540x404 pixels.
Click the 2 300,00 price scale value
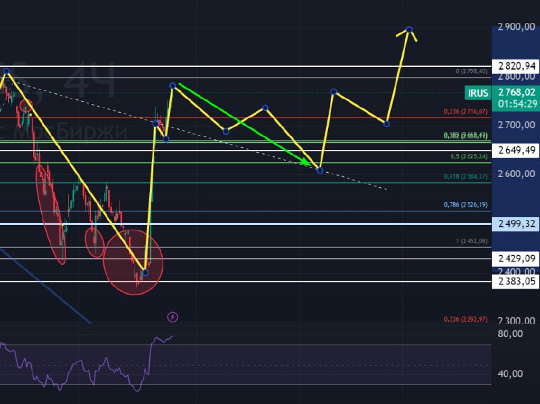point(516,321)
